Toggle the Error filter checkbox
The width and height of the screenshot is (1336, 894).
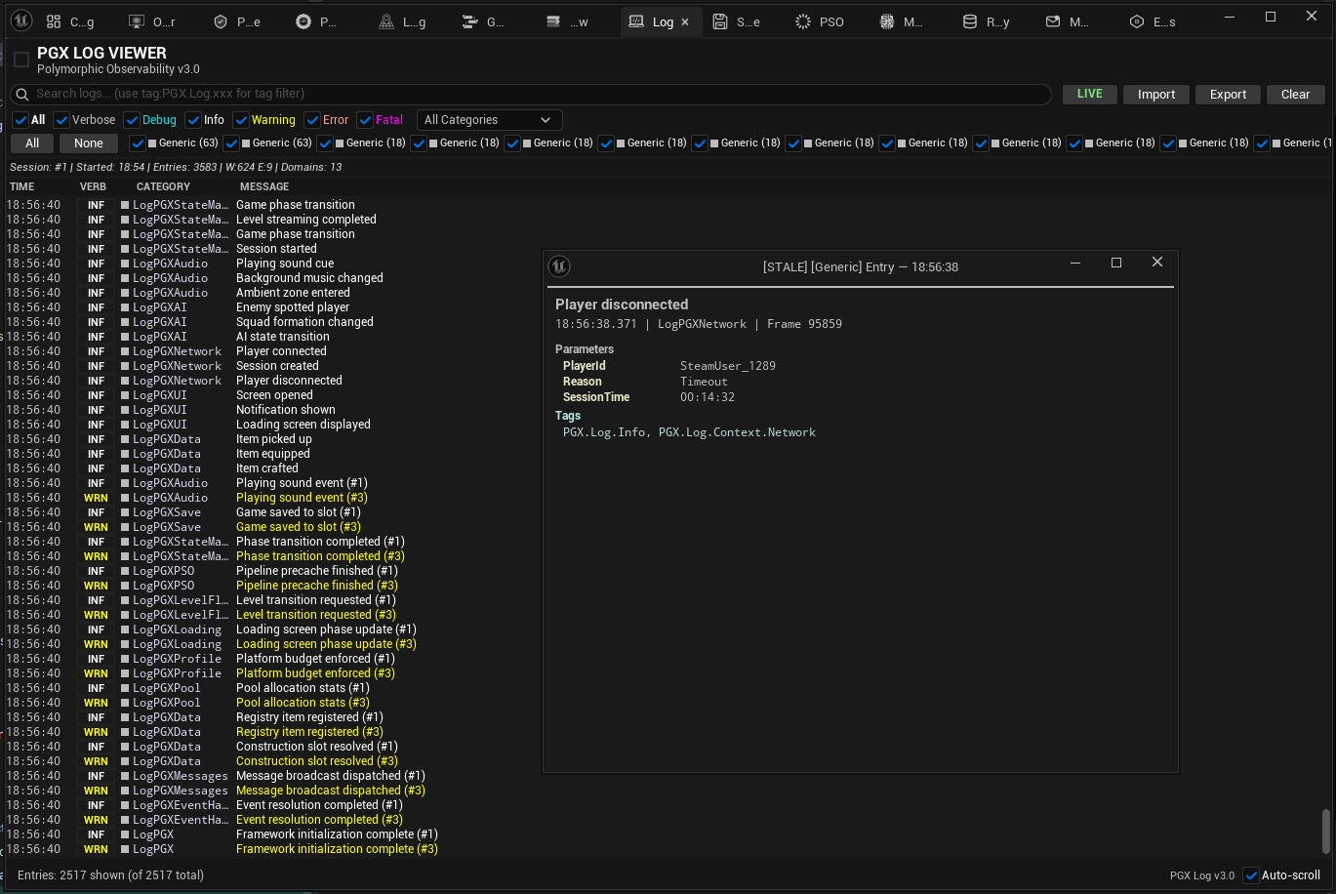tap(312, 120)
